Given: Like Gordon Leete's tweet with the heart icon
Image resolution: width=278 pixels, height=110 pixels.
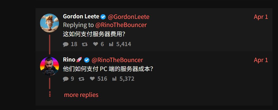Looking at the screenshot, I should (96, 44).
